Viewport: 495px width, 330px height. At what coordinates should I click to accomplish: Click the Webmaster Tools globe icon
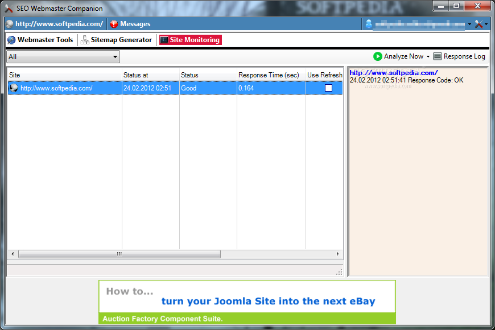(x=11, y=40)
